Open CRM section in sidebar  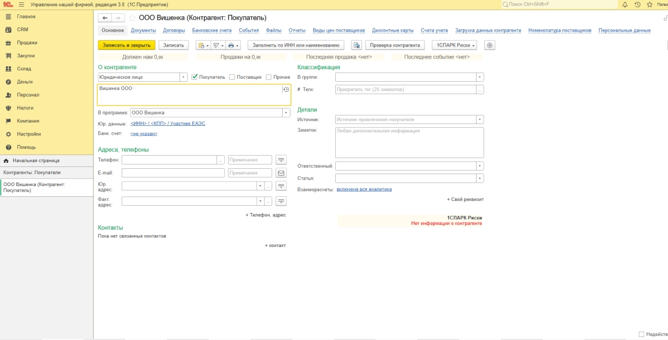pyautogui.click(x=47, y=29)
